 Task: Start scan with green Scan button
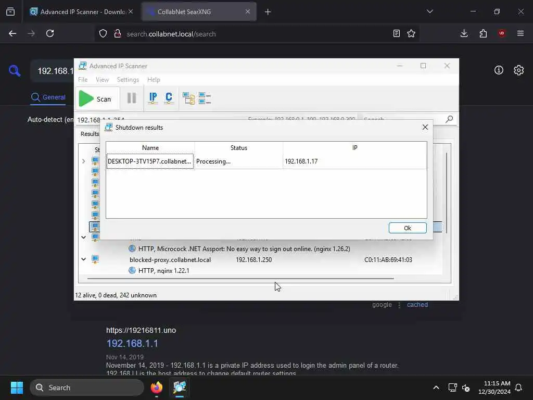click(97, 99)
